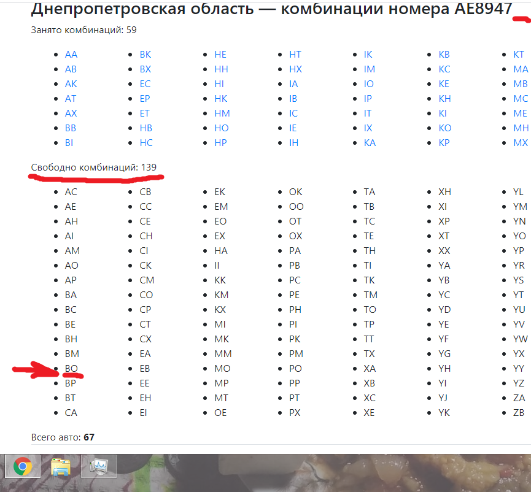Open the BK combination link
Screen dimensions: 531x492
[145, 55]
